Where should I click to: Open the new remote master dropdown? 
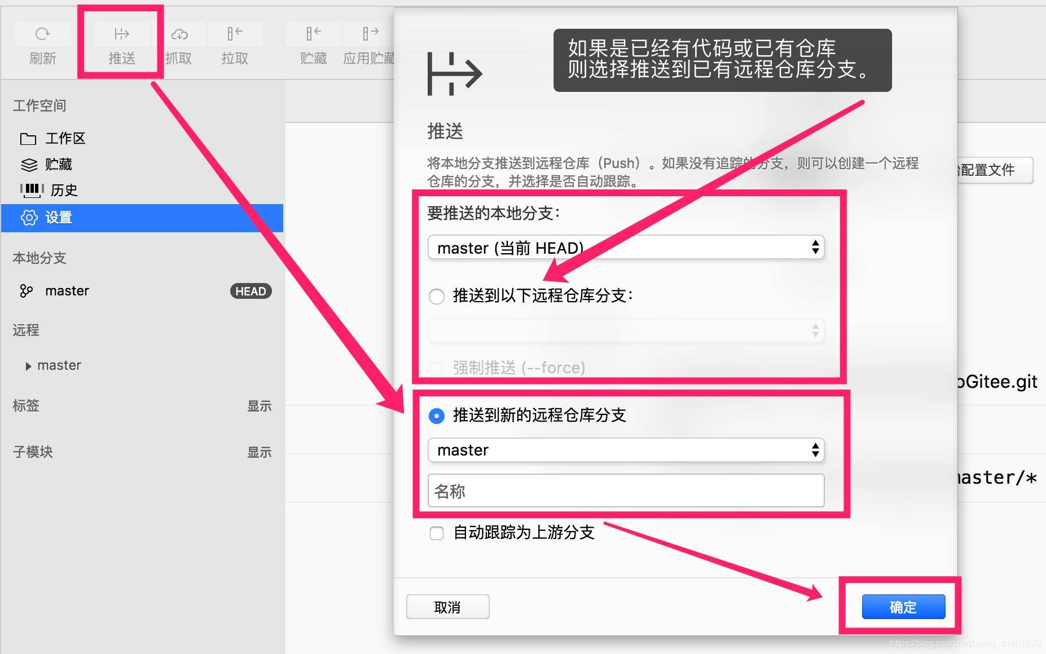626,450
